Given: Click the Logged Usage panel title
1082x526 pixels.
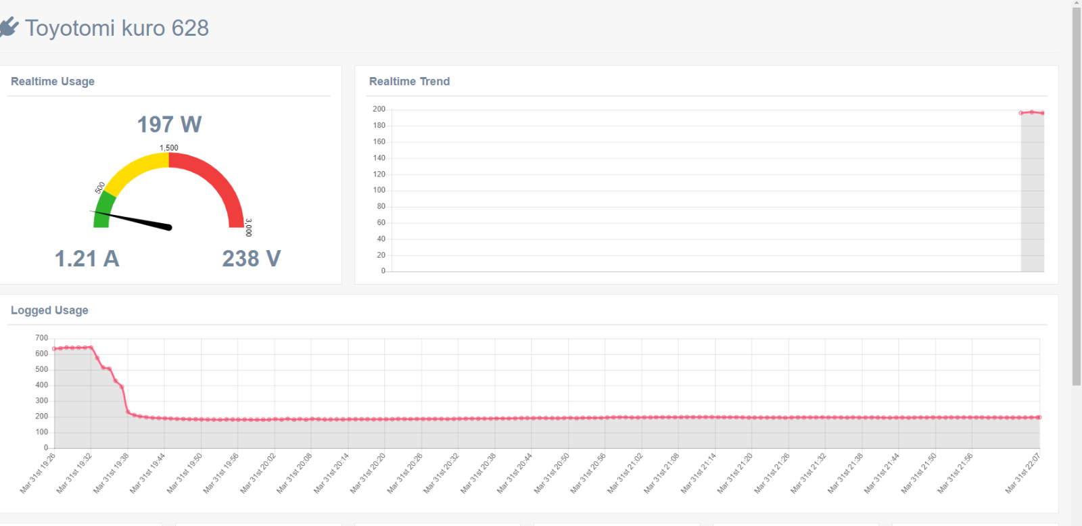Looking at the screenshot, I should pyautogui.click(x=49, y=310).
